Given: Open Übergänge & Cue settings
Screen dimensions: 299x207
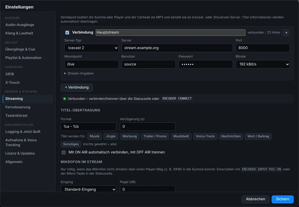Looking at the screenshot, I should tap(28, 49).
